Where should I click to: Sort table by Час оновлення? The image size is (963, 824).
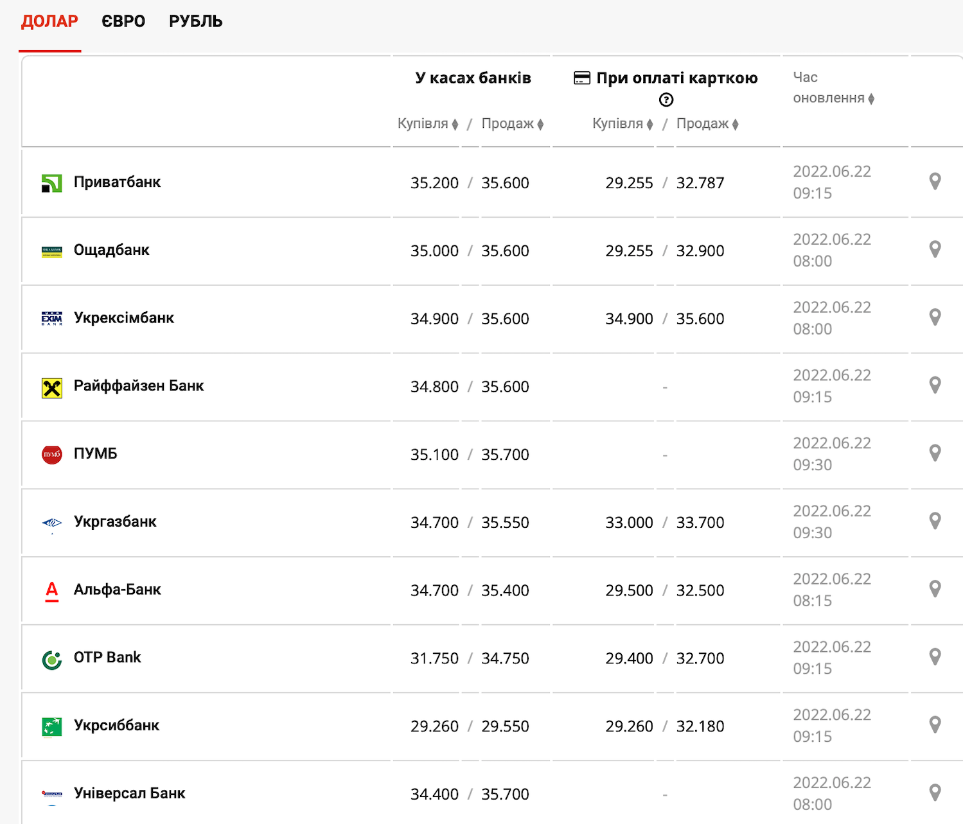(x=833, y=98)
